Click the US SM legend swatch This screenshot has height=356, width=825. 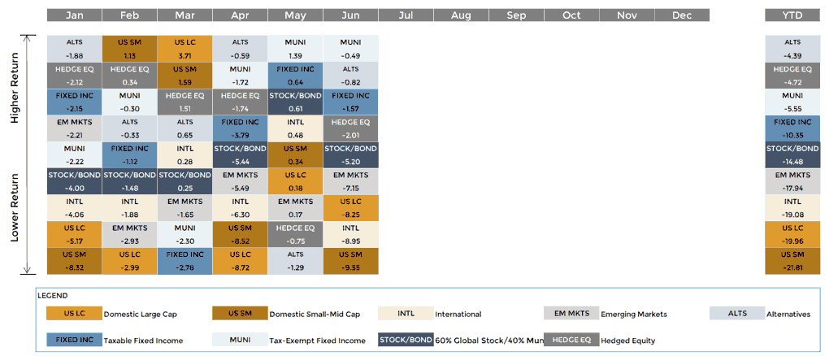click(x=240, y=314)
